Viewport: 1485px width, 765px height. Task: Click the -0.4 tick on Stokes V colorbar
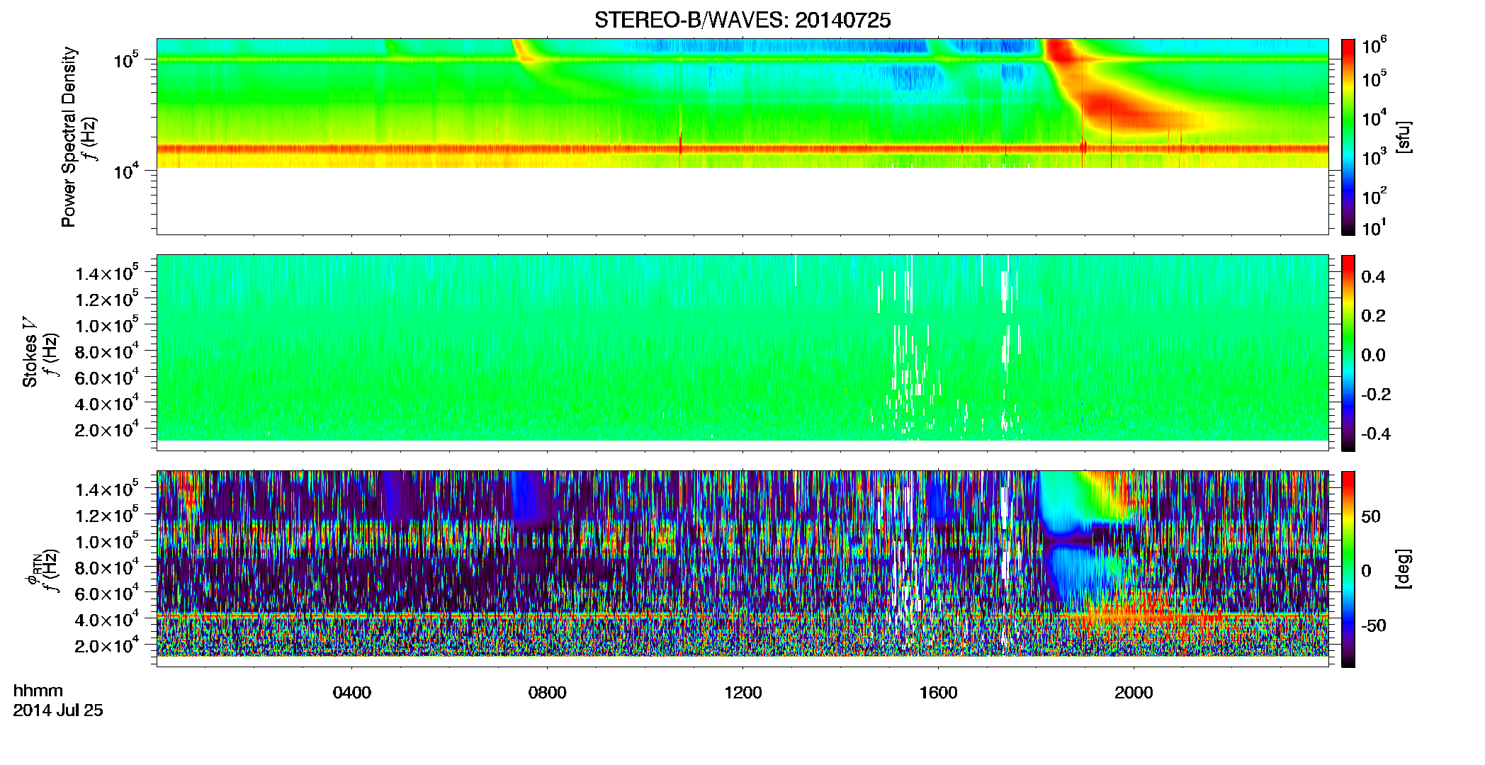pyautogui.click(x=1376, y=434)
